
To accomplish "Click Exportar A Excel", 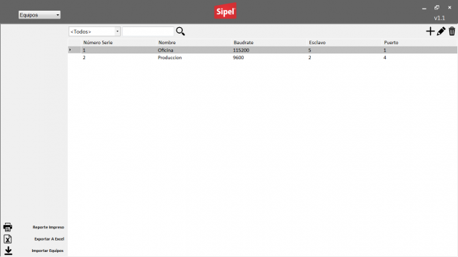I will pyautogui.click(x=49, y=239).
